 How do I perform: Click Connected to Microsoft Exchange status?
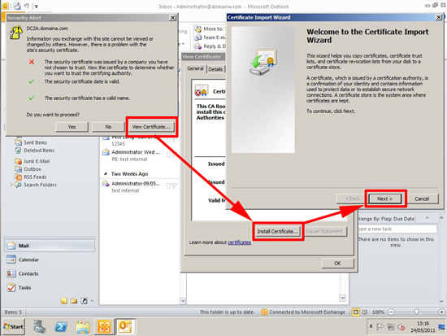303,312
